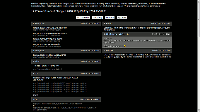Click 'Tangled.2010.DVDRiP.XviD-AHole' release name
Viewport: 200px width, 112px height.
(x=46, y=45)
